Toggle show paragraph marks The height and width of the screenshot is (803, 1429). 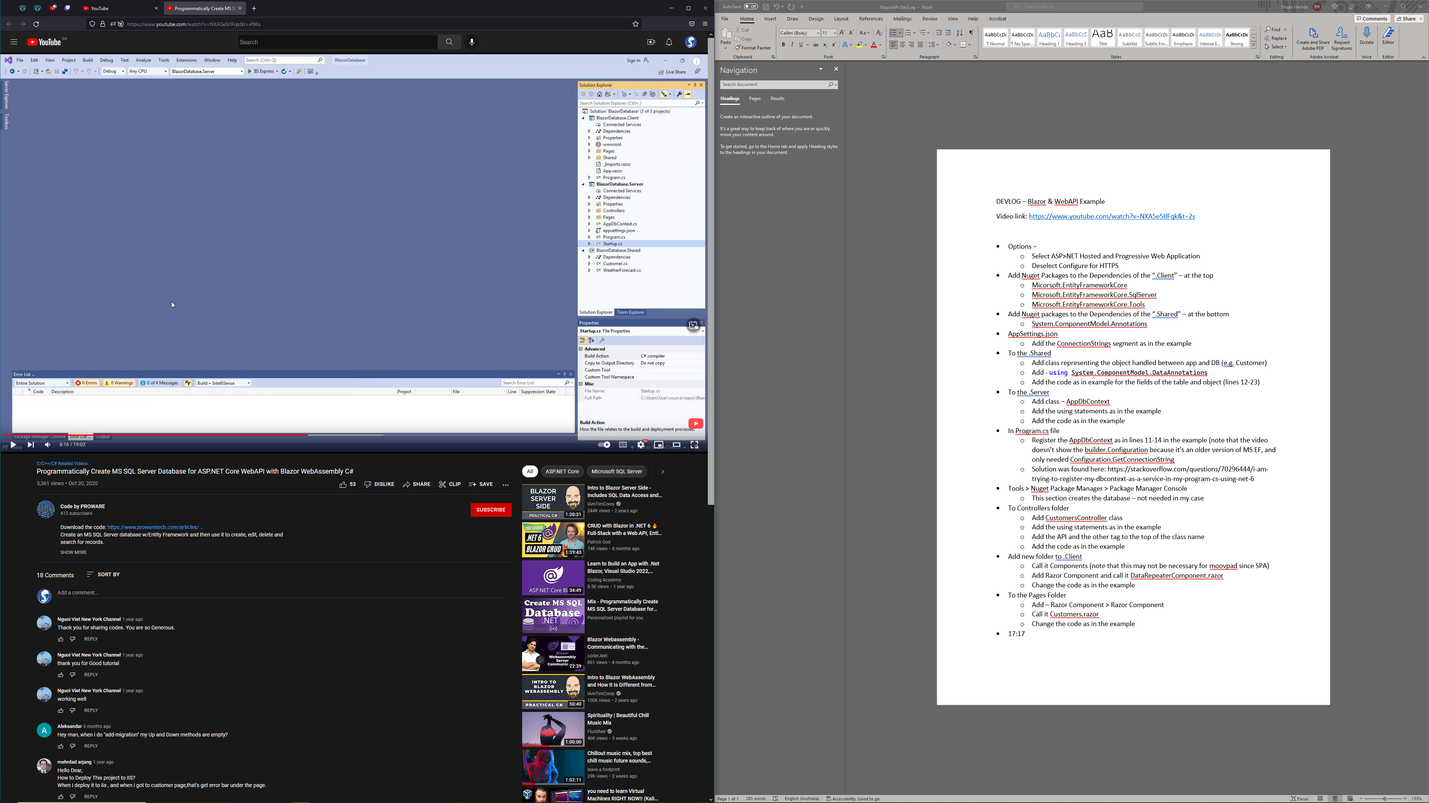pos(971,33)
